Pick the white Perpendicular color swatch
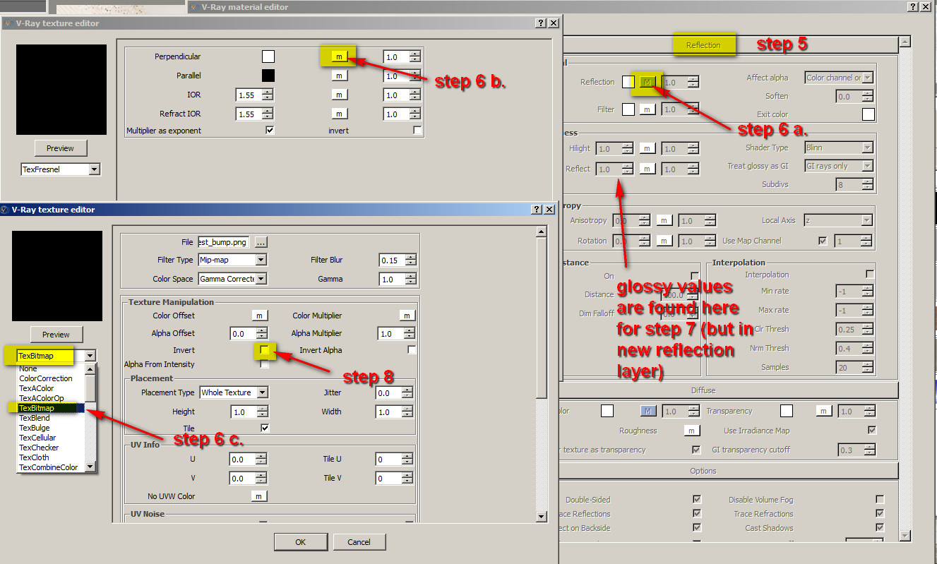Screen dimensions: 937x564 tap(268, 56)
